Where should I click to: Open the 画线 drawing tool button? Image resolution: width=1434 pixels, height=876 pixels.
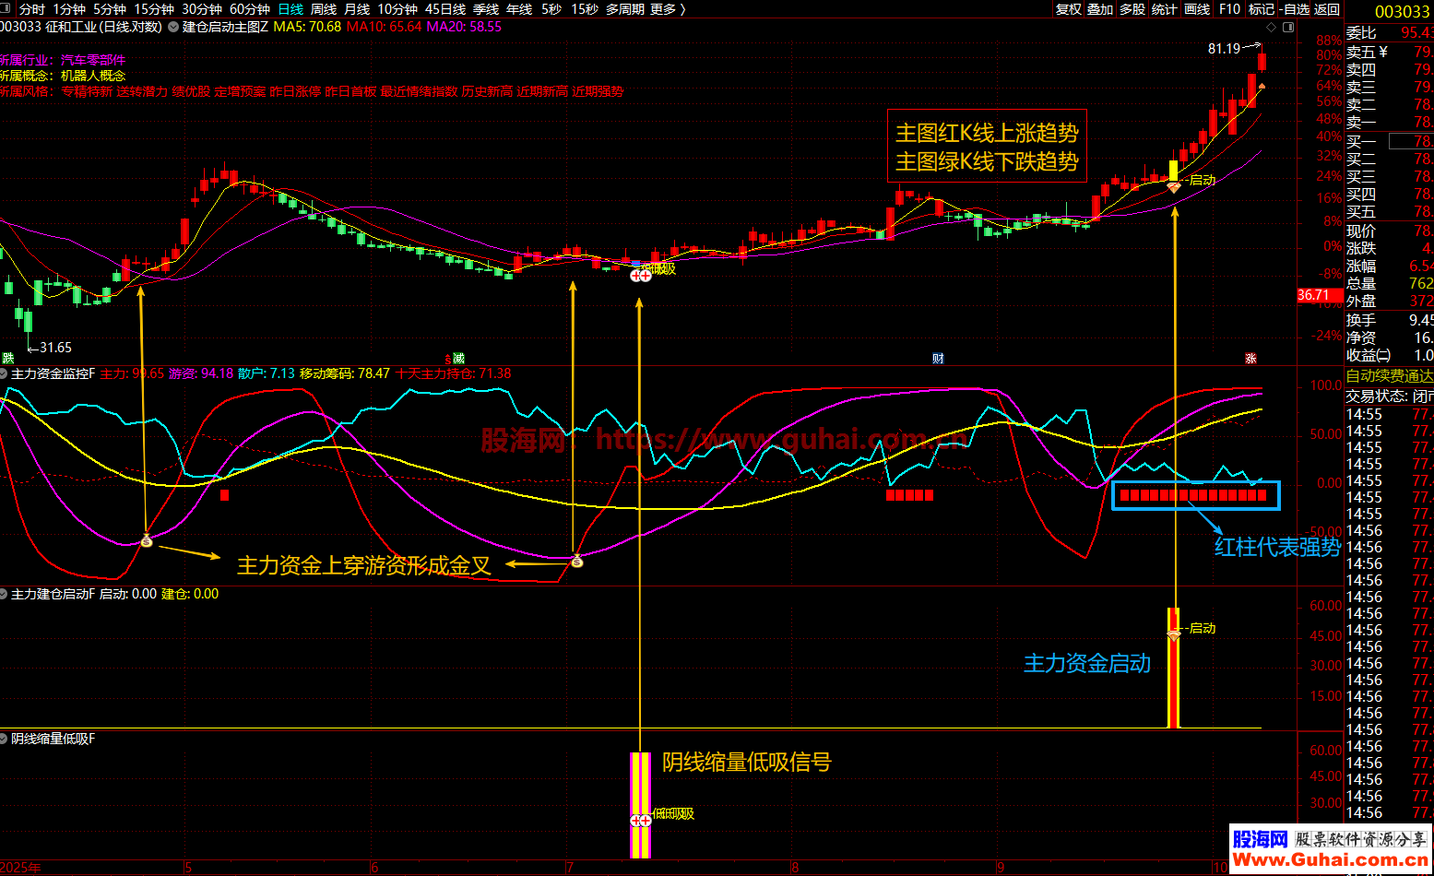1197,9
